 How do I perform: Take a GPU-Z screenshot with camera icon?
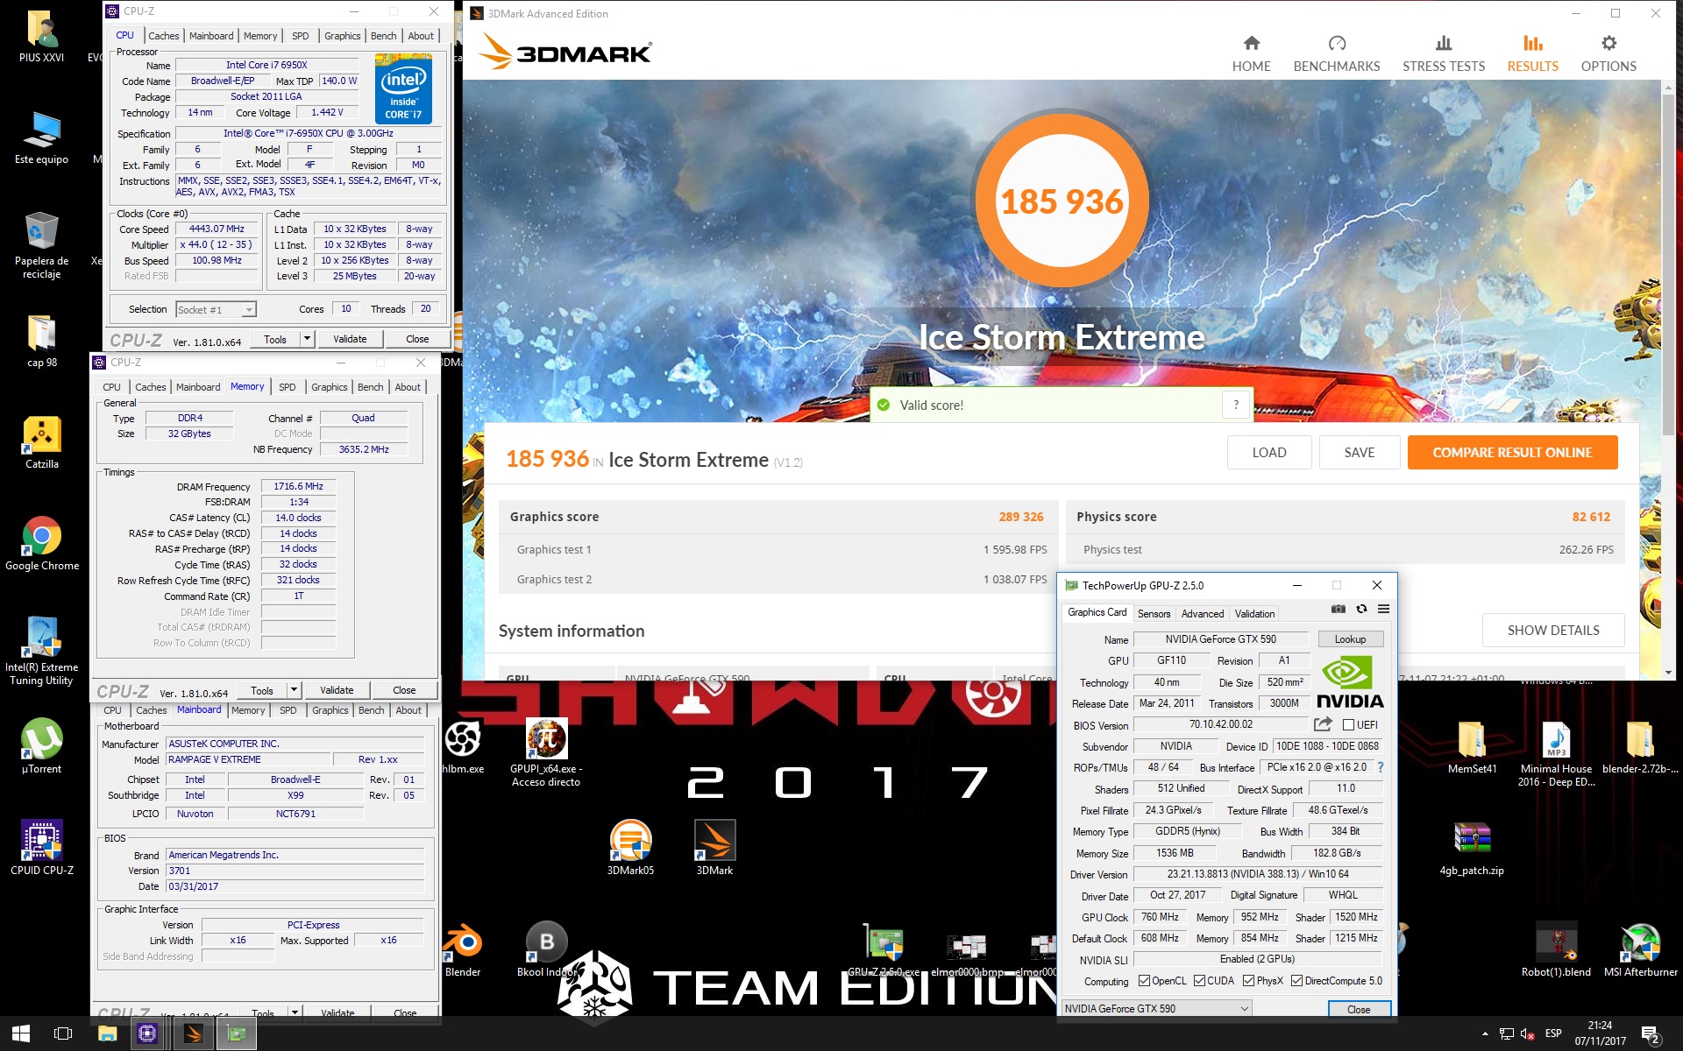(x=1338, y=609)
